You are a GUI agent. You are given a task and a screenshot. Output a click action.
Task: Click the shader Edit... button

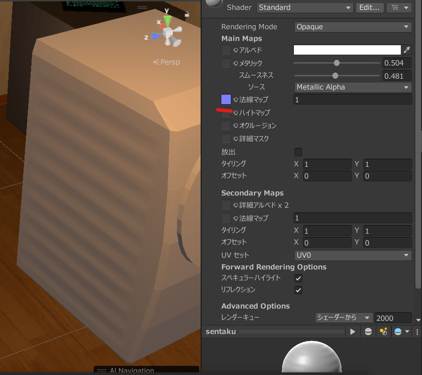point(370,8)
